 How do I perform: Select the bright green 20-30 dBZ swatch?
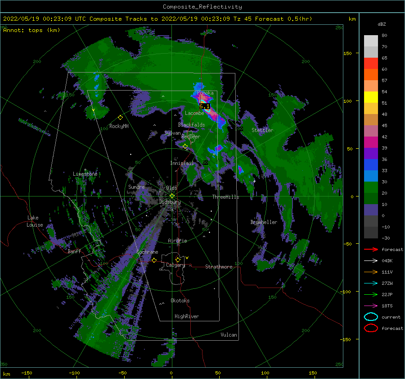[371, 187]
